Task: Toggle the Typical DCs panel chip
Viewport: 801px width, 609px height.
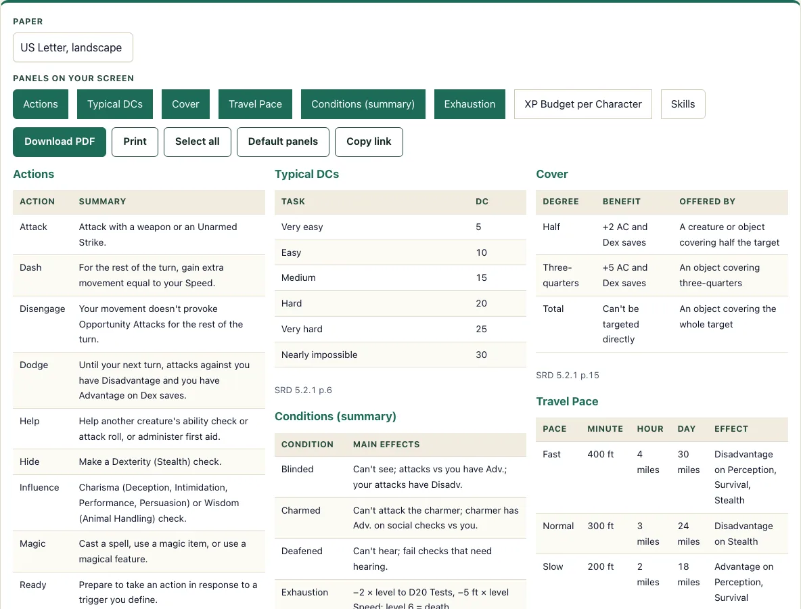Action: tap(115, 104)
